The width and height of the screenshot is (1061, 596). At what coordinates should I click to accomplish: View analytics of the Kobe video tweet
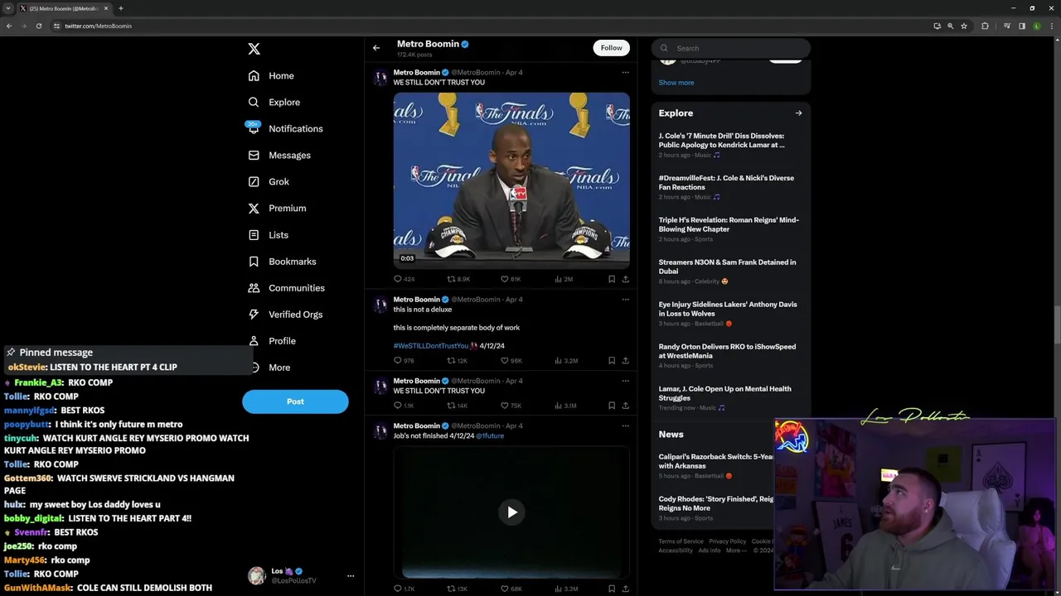coord(558,279)
